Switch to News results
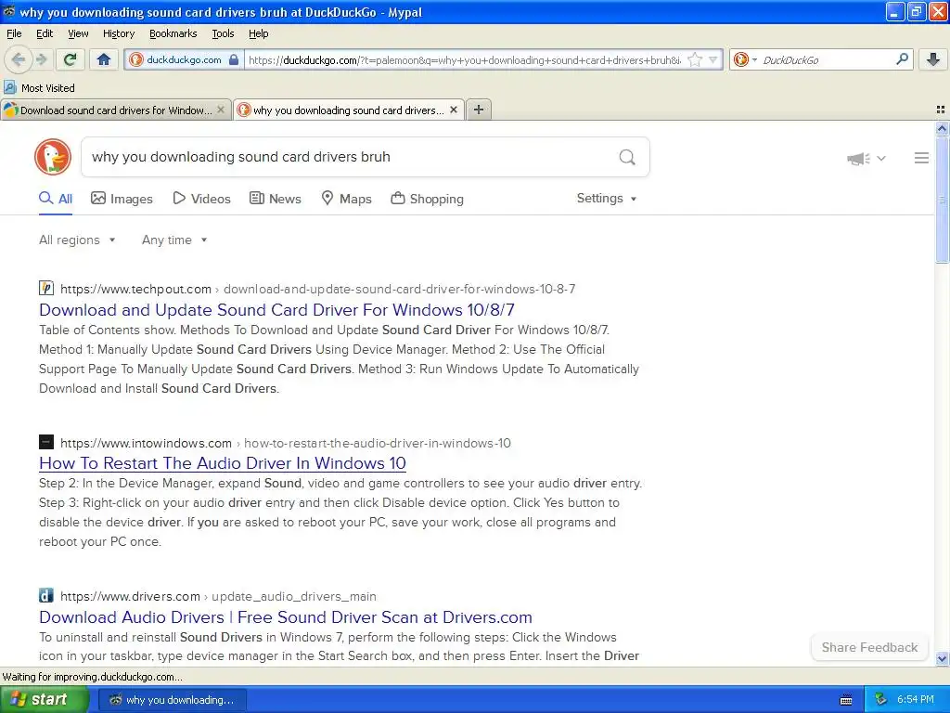 276,199
